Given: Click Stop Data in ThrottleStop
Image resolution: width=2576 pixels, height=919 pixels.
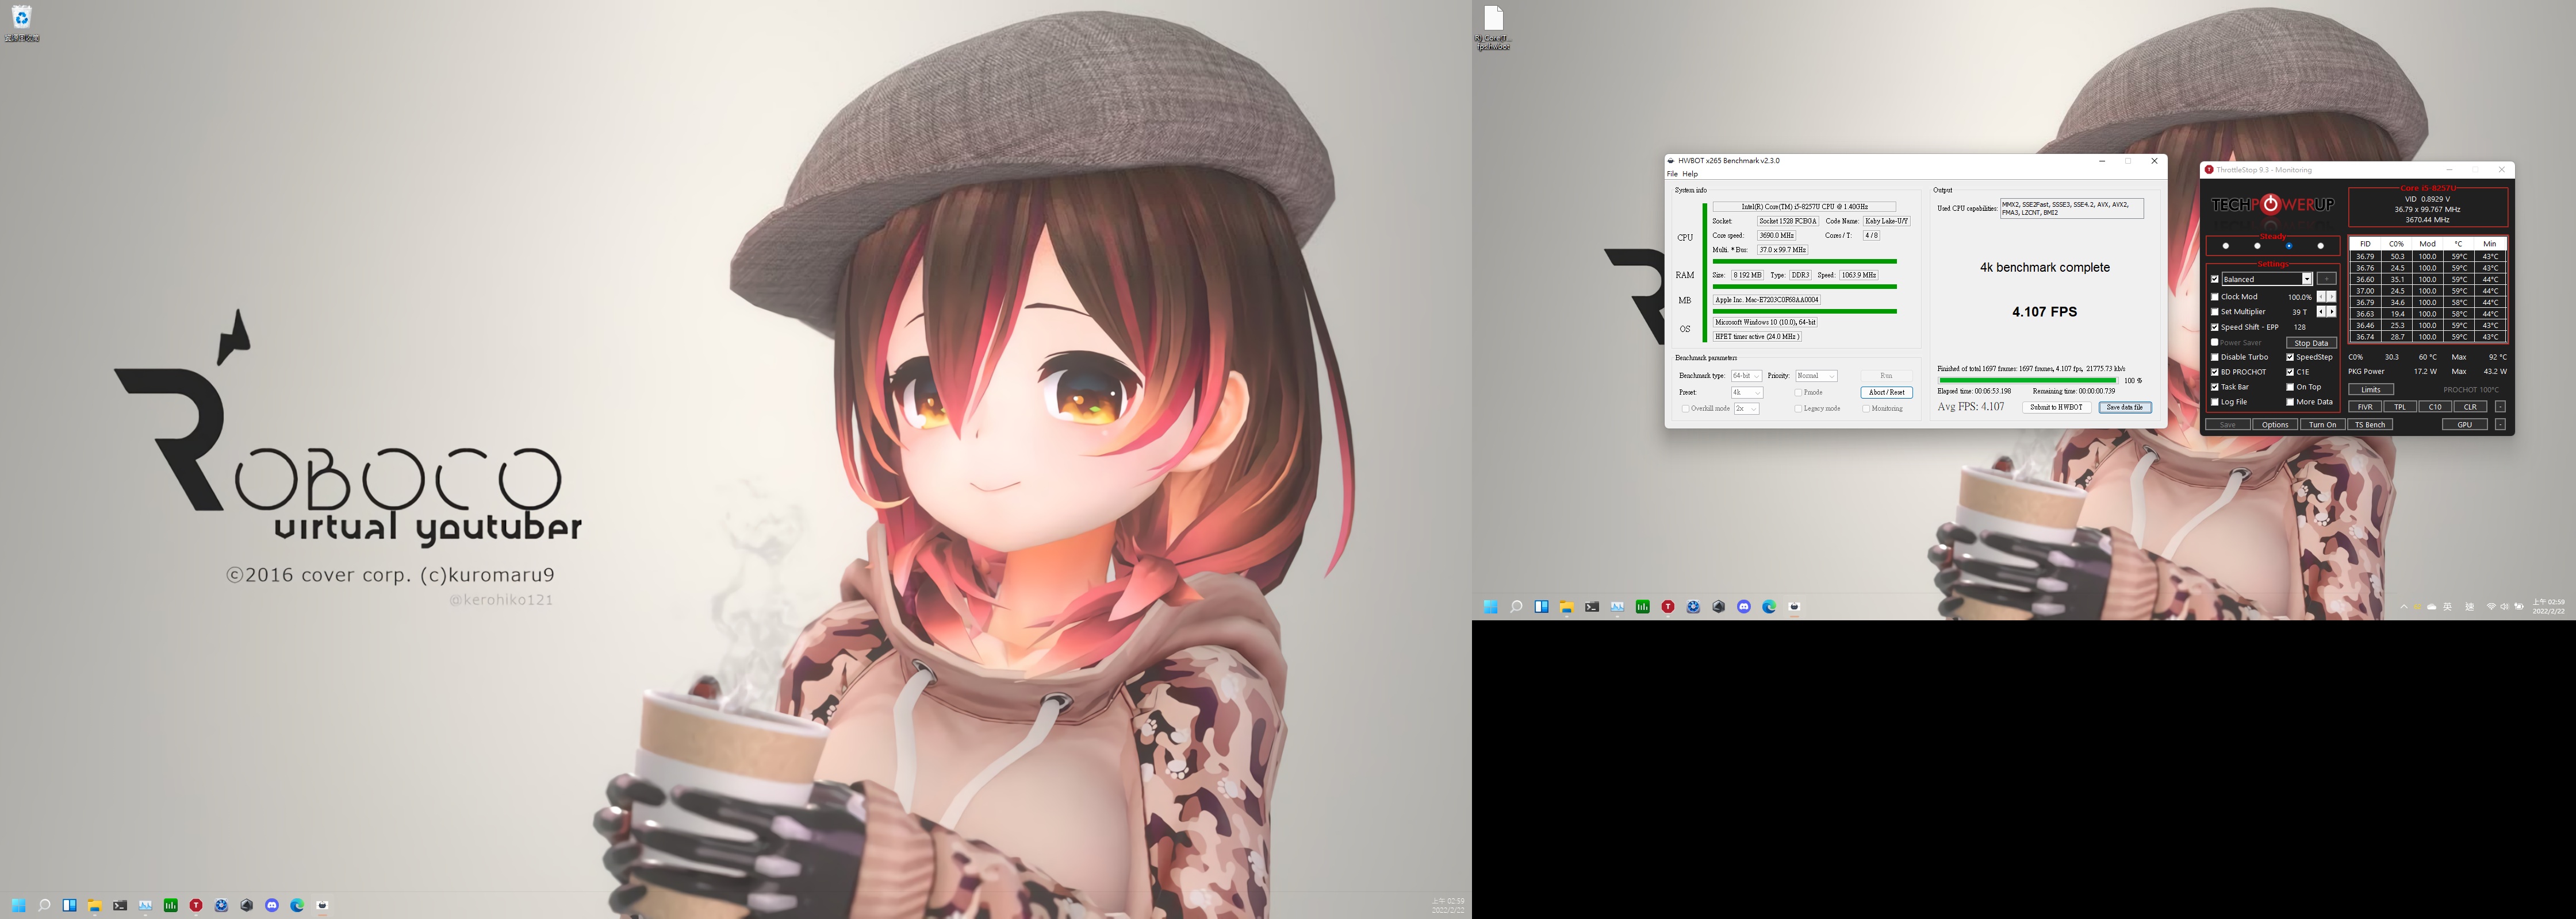Looking at the screenshot, I should (x=2311, y=343).
